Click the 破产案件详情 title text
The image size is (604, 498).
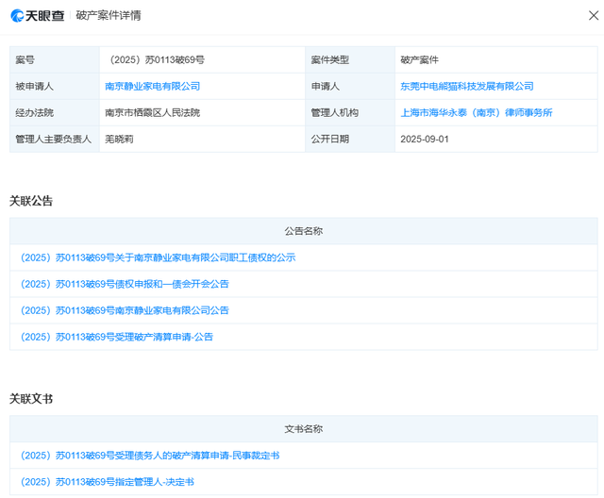tap(109, 15)
